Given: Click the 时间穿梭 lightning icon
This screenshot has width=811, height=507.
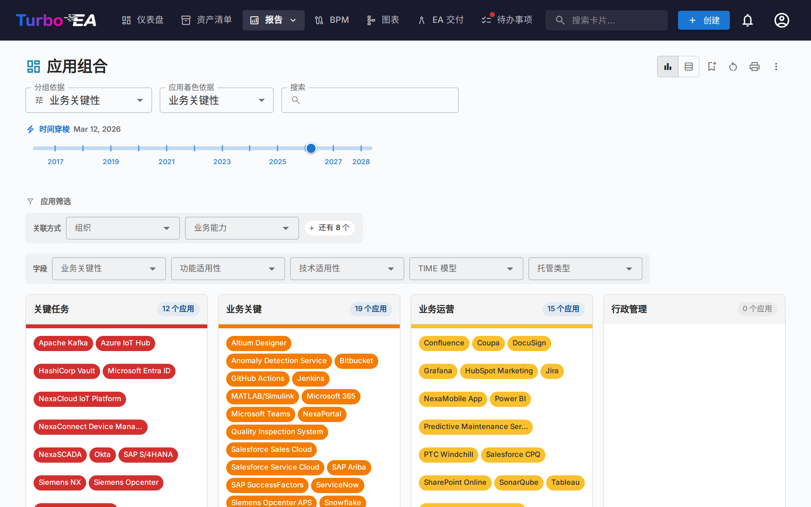Looking at the screenshot, I should coord(30,129).
